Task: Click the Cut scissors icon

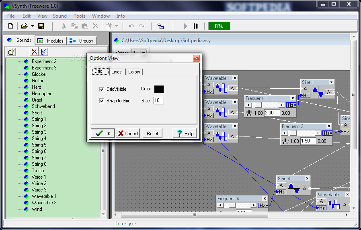Action: [x=64, y=26]
